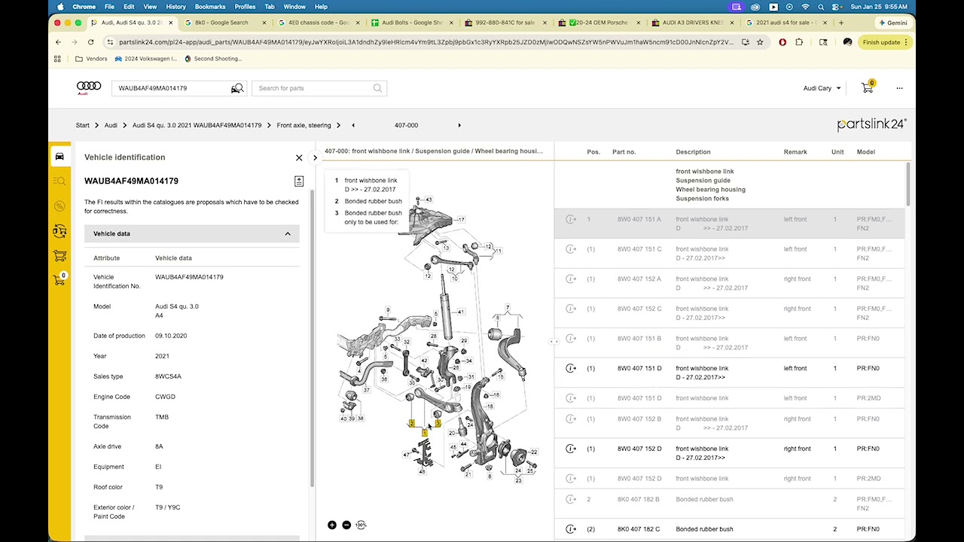
Task: Click VIN search icon in VIN field
Action: [237, 88]
